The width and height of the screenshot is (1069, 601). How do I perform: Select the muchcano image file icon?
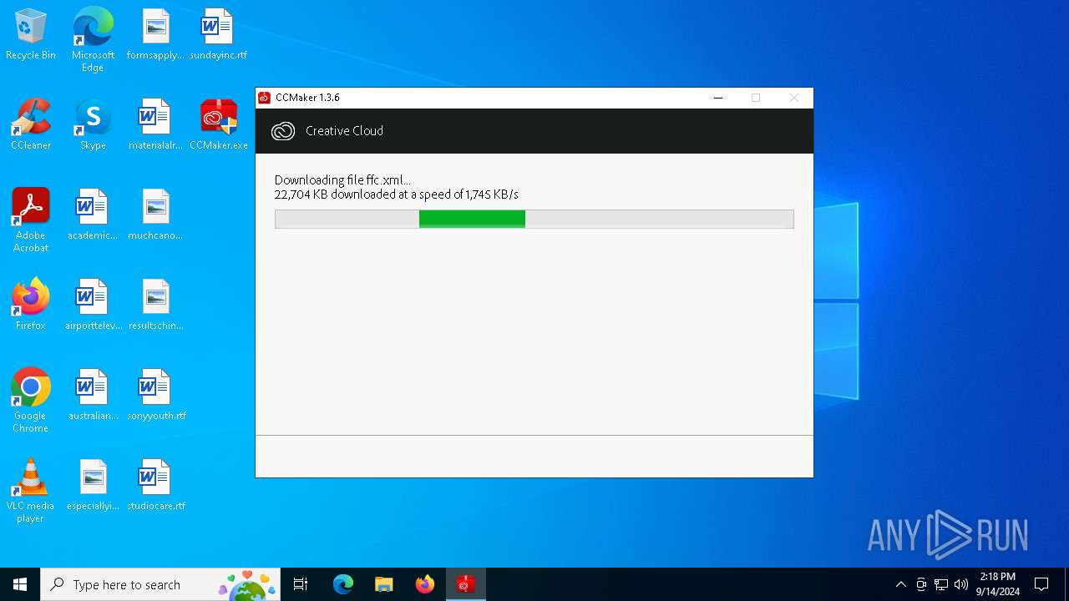[155, 215]
